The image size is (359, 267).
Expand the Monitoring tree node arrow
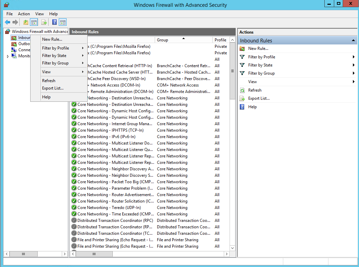[8, 56]
